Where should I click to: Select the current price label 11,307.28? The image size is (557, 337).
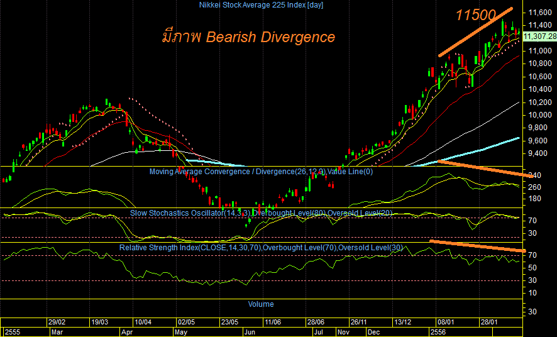pos(540,36)
